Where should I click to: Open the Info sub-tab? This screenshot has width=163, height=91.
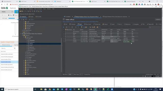coord(65,24)
